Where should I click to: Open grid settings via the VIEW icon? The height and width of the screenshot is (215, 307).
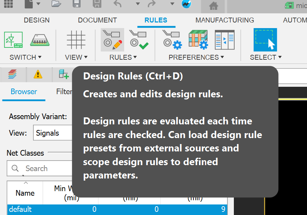[x=76, y=39]
